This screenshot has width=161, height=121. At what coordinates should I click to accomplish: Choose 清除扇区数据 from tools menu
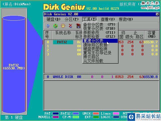[x=100, y=45]
